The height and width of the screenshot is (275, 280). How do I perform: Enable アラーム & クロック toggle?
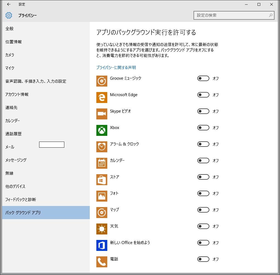tap(203, 144)
